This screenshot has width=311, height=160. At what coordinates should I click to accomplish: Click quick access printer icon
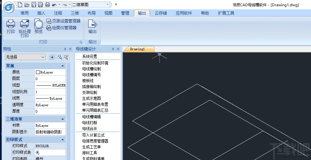48,5
